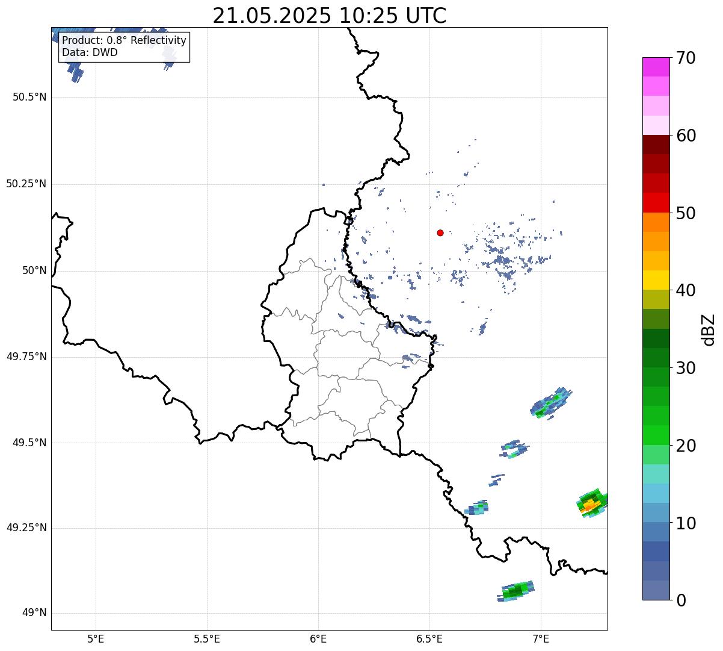
Task: Click the title '21.05.2025 10:25 UTC'
Action: coord(330,15)
